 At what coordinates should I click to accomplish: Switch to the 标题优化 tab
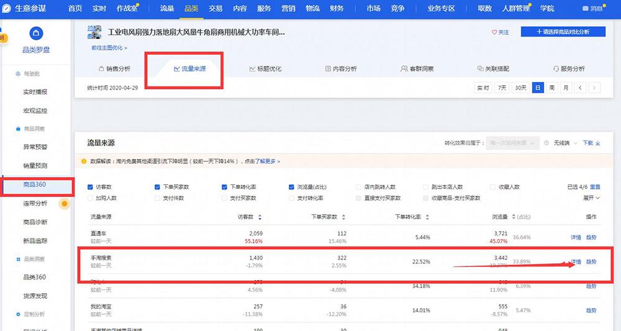tap(265, 69)
